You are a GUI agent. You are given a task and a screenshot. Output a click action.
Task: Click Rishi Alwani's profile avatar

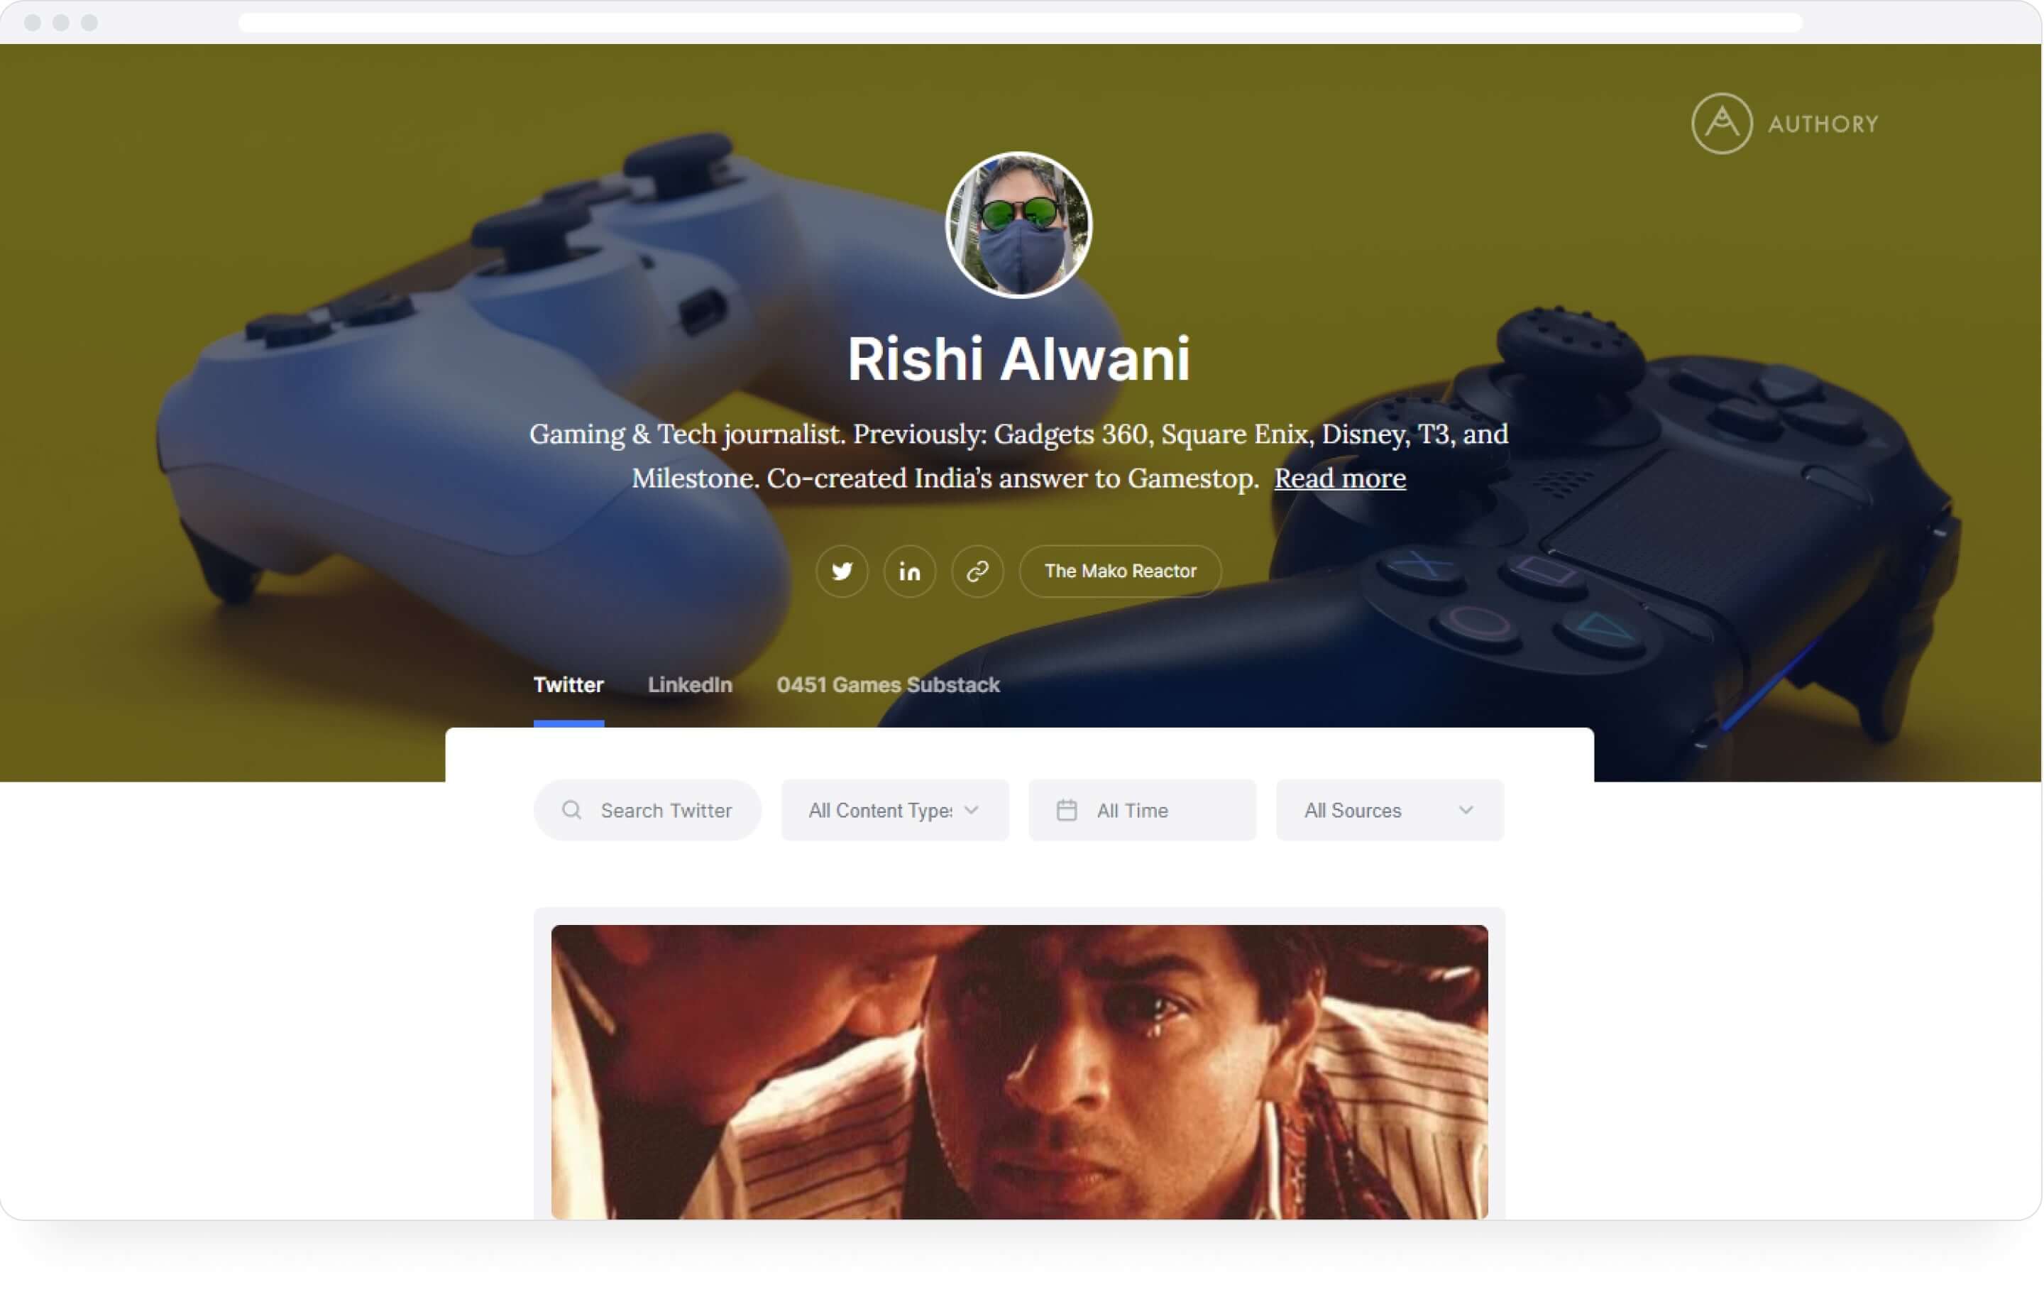pos(1018,225)
